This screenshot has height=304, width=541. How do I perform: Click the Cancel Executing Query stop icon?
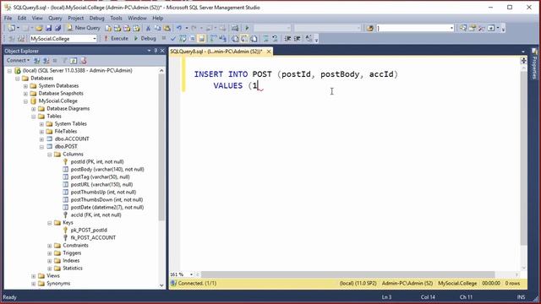pos(164,39)
